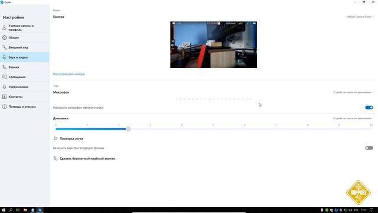Click the chat icon beside Сообщения
Image resolution: width=378 pixels, height=213 pixels.
click(x=4, y=77)
